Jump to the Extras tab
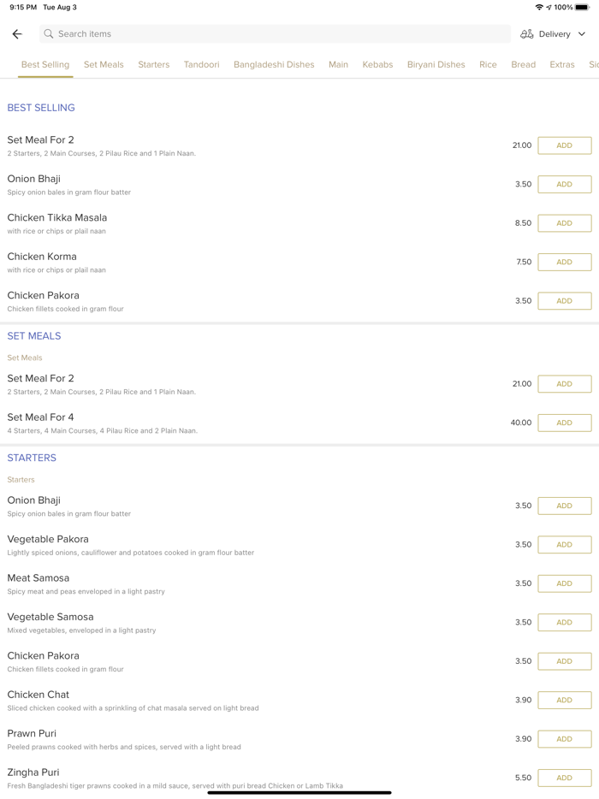This screenshot has width=599, height=799. (x=562, y=65)
